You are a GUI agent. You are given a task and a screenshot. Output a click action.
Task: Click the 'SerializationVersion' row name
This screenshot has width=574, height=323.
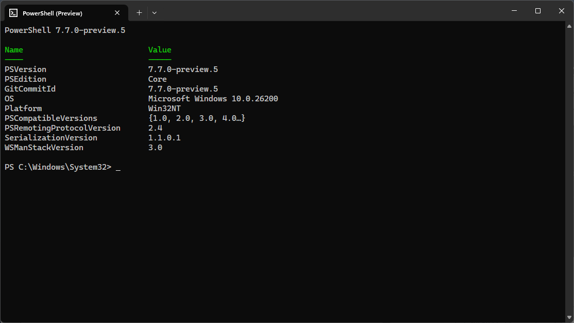51,138
